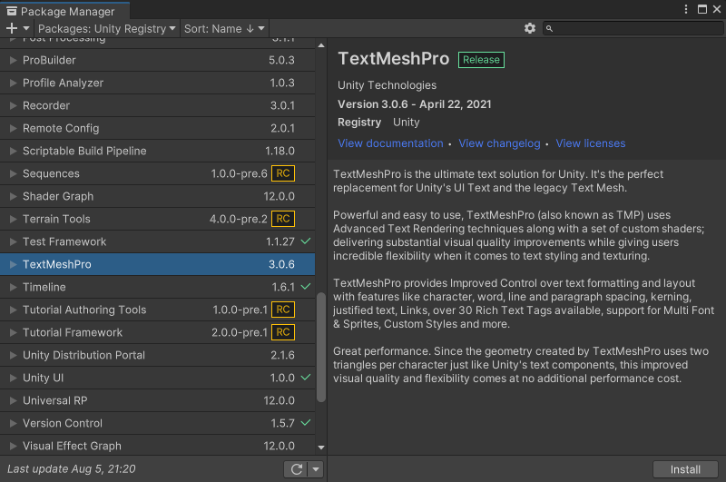Click the 'Last update Aug 5, 21:20' status

(x=72, y=469)
